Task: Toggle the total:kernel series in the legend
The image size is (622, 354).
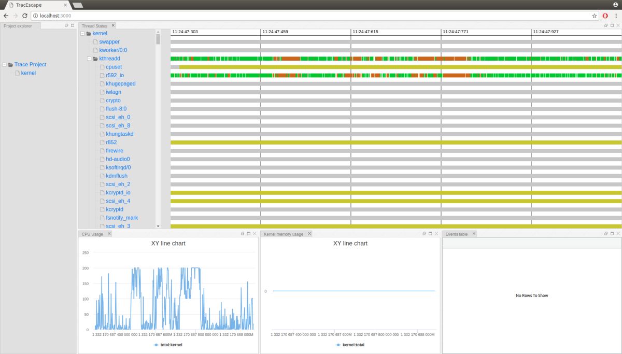Action: pyautogui.click(x=168, y=345)
